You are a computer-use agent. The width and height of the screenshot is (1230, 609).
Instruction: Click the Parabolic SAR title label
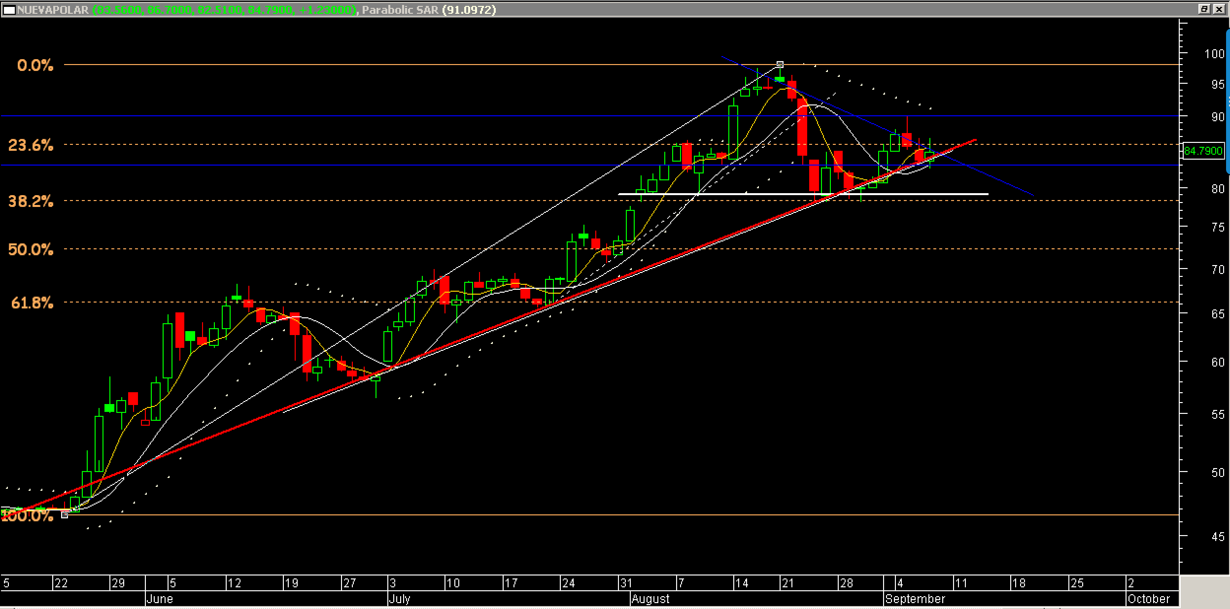400,9
